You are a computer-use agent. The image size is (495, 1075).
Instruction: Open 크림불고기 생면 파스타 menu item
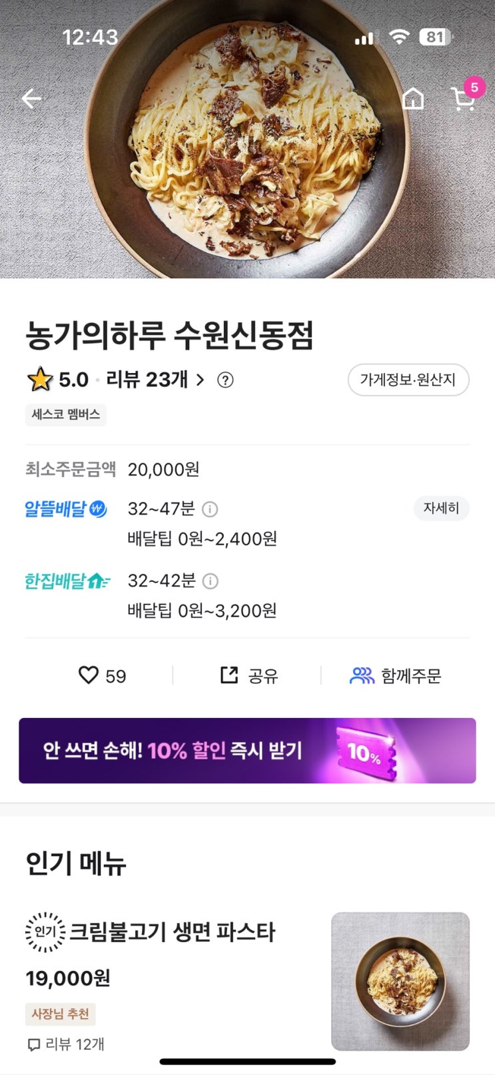pyautogui.click(x=172, y=932)
